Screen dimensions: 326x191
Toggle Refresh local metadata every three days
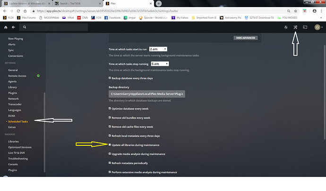(x=110, y=135)
